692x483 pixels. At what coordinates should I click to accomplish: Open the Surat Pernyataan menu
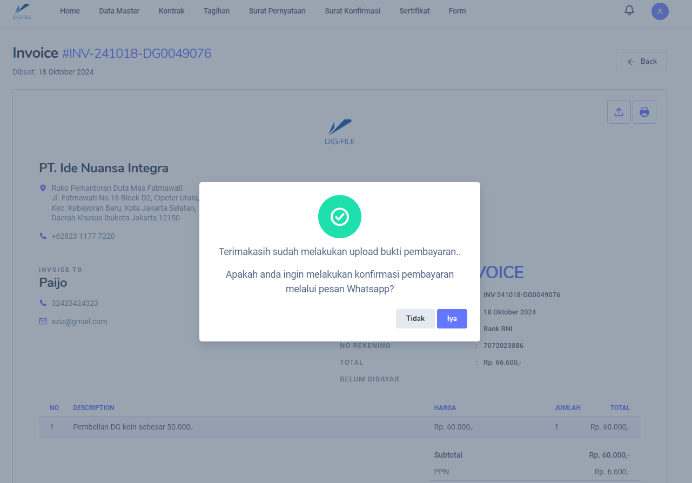point(277,11)
